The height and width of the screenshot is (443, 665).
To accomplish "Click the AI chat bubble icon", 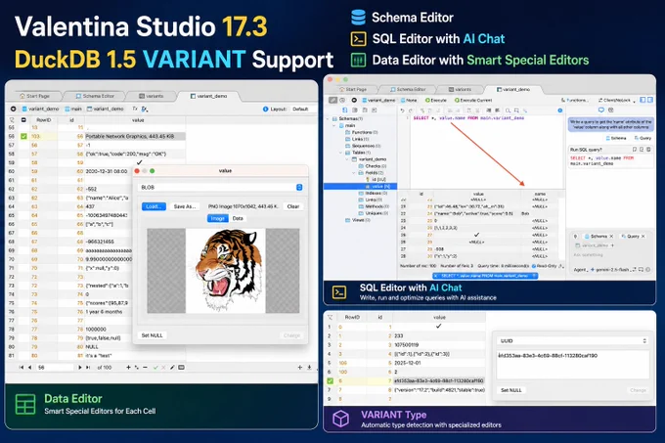I will coord(601,111).
